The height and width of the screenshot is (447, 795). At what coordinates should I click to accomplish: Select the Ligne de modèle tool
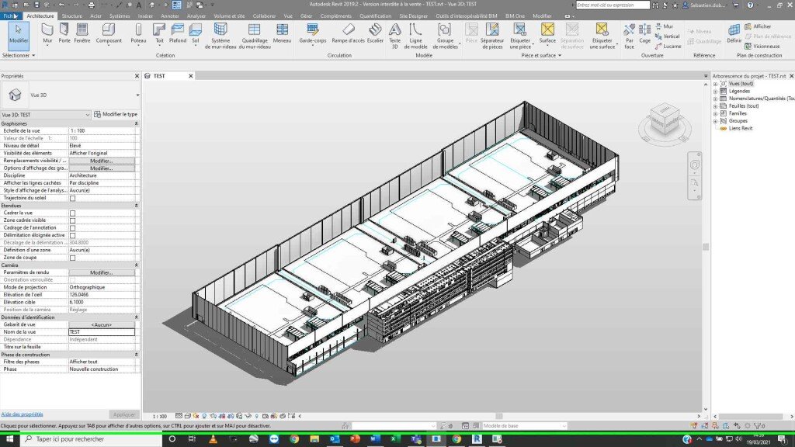click(416, 36)
